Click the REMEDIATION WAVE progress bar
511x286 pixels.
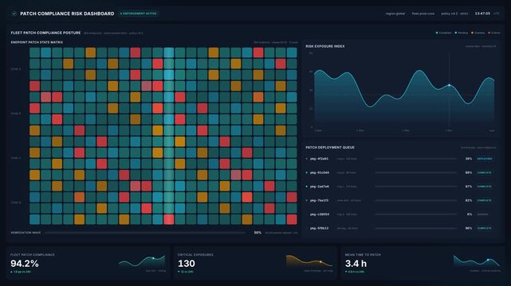(x=145, y=233)
